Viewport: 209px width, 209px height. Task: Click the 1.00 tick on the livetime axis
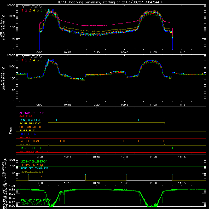point(12,186)
